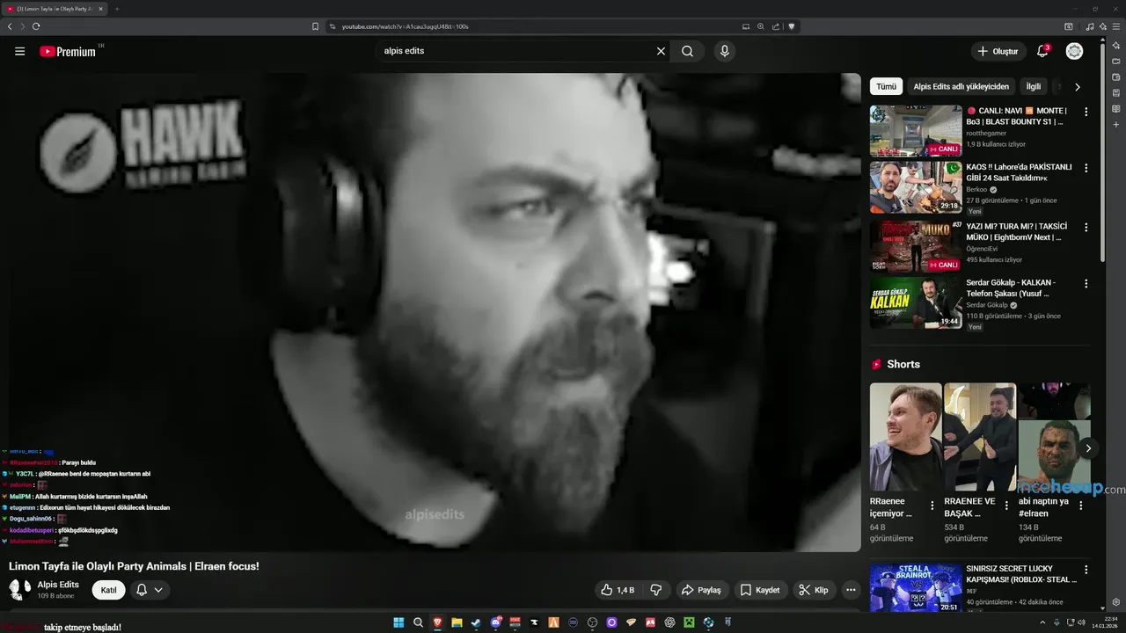This screenshot has width=1126, height=633.
Task: Open Windows taskbar search
Action: [x=418, y=622]
